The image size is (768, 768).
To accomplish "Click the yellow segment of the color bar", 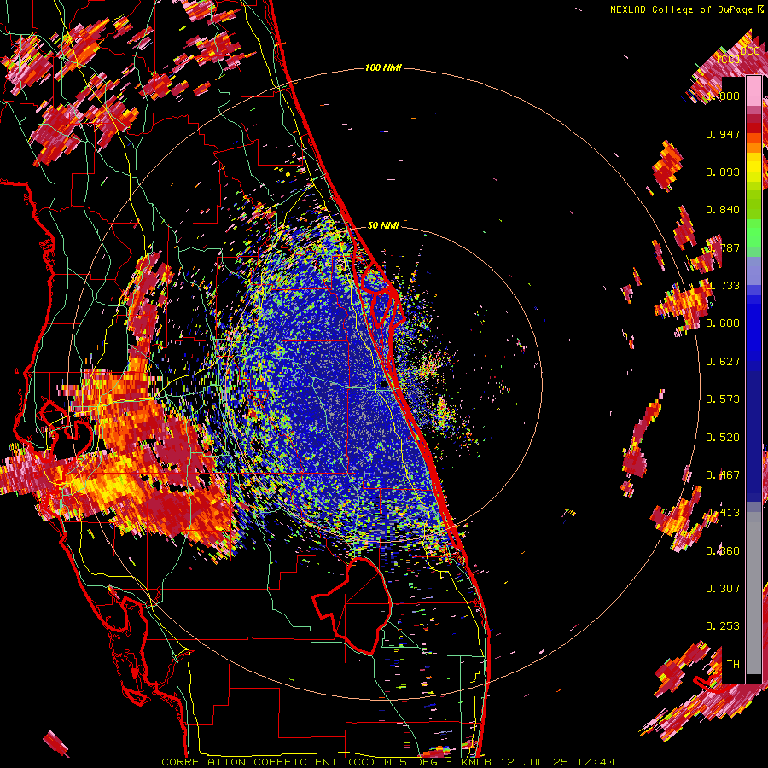I will pyautogui.click(x=753, y=167).
